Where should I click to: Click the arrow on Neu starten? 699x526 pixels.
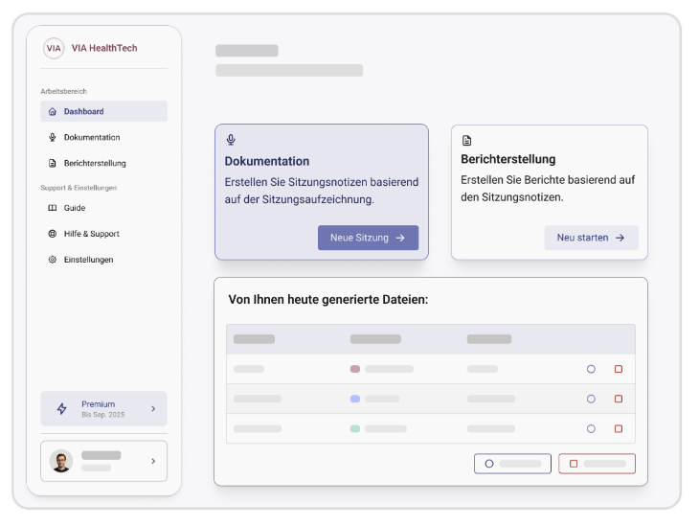[x=620, y=238]
